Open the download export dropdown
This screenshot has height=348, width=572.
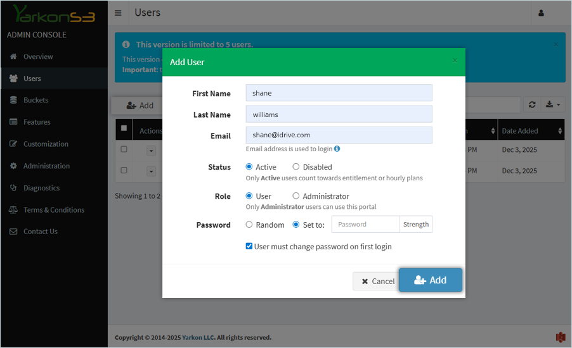point(552,105)
